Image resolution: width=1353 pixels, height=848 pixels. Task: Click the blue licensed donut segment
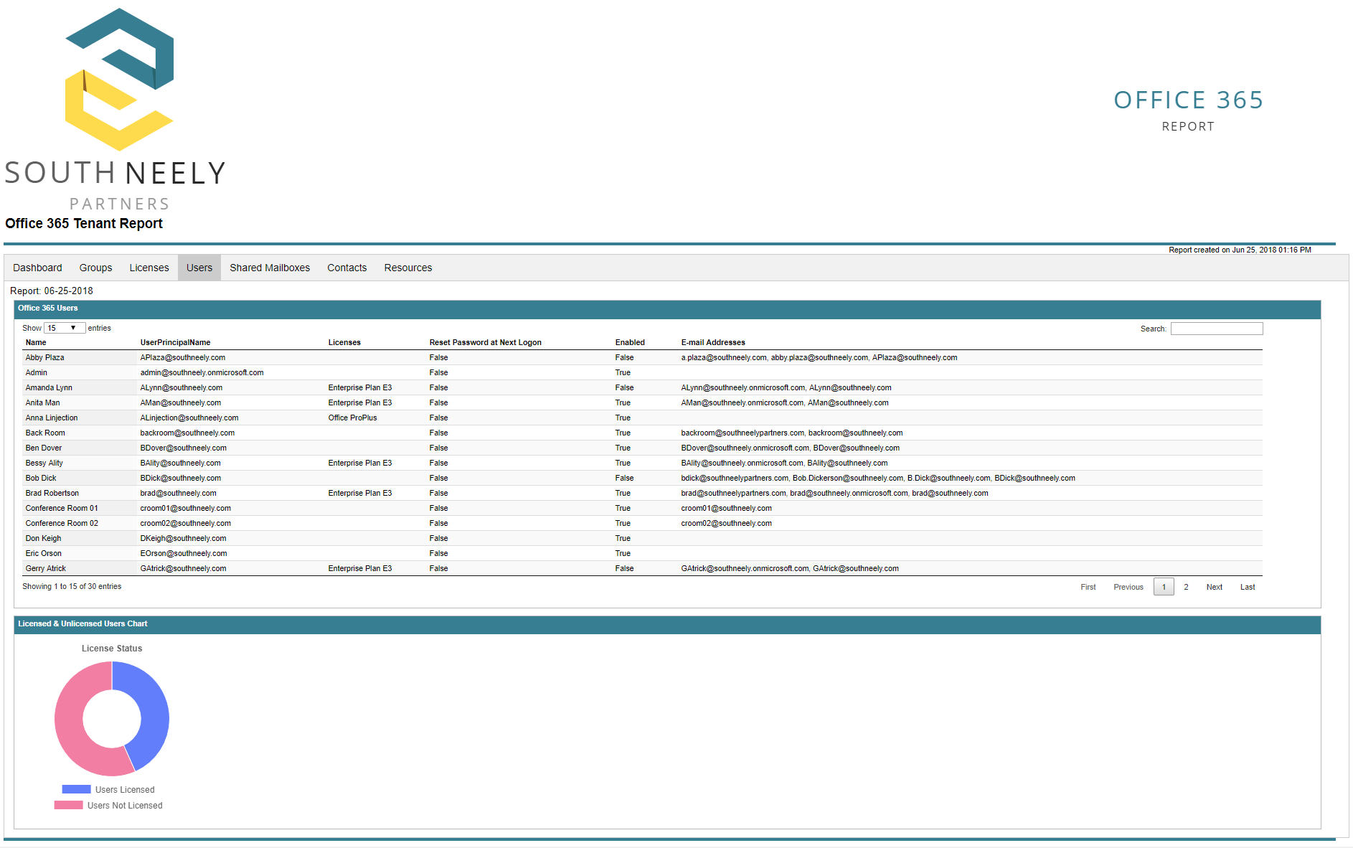[154, 710]
